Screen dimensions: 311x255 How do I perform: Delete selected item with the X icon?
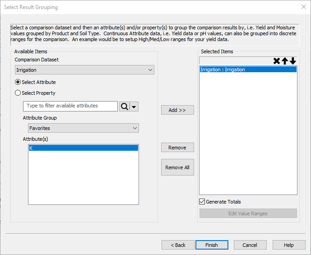pos(277,61)
